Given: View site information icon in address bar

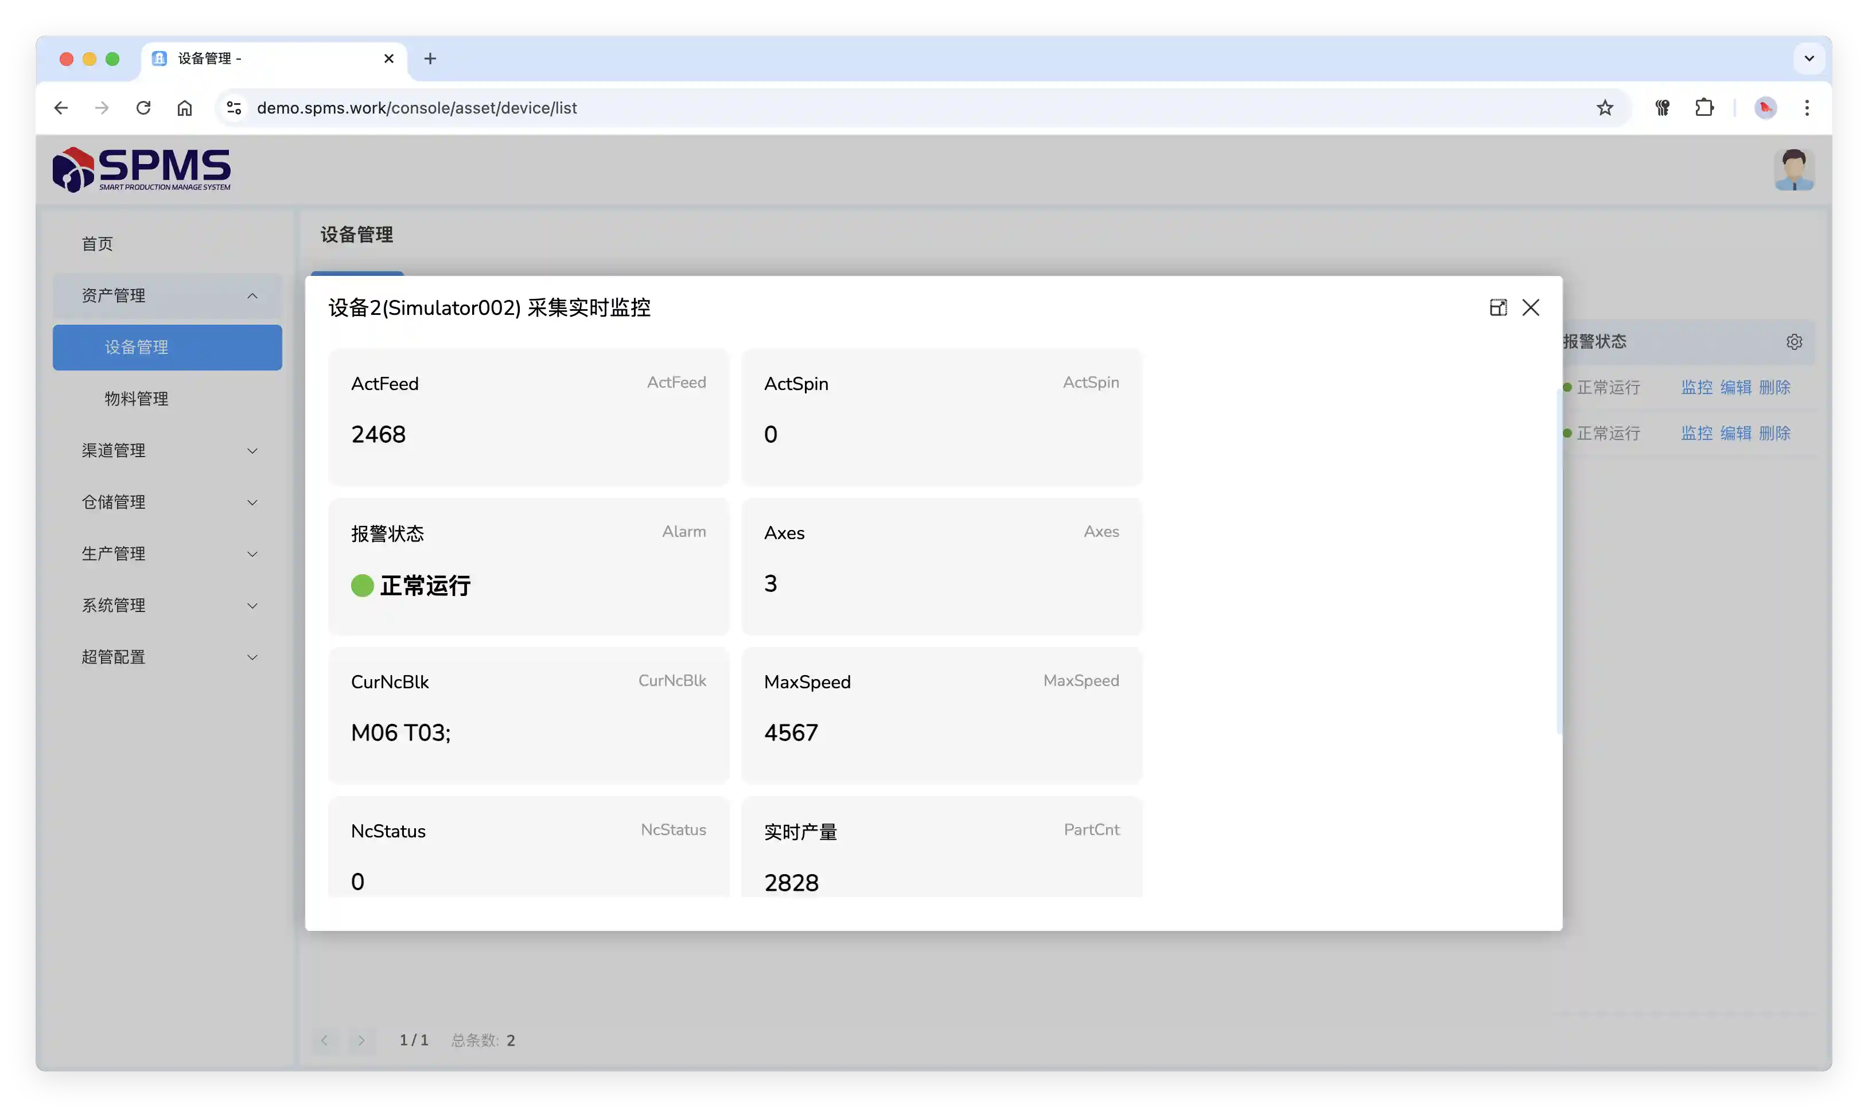Looking at the screenshot, I should tap(234, 108).
